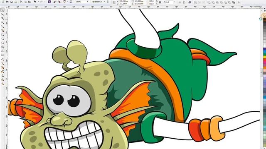Click the Print icon in toolbar
This screenshot has height=149, width=266.
click(x=15, y=2)
